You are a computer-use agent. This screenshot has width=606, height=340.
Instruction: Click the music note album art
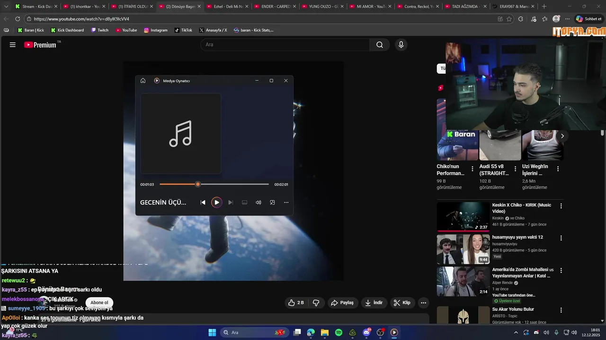click(180, 134)
